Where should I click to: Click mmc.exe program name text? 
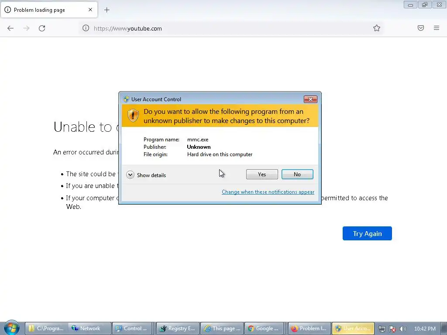tap(198, 140)
